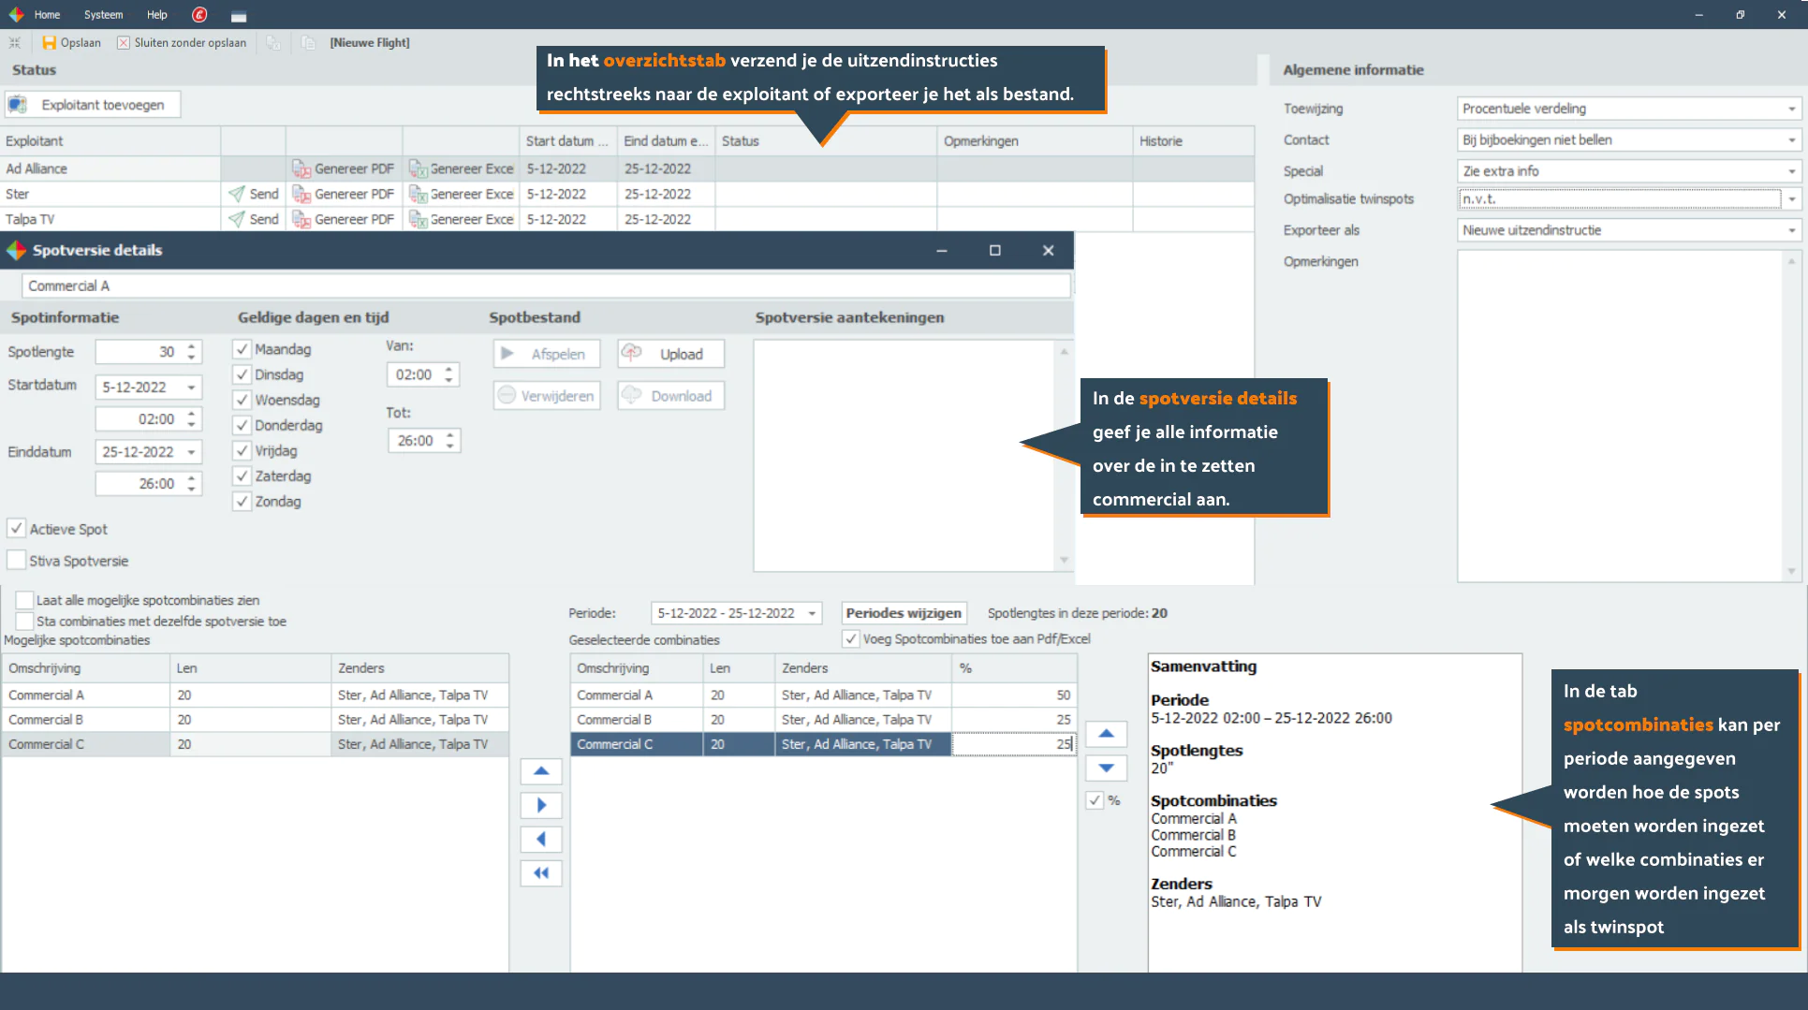
Task: Send instructions for the Ster row
Action: 254,194
